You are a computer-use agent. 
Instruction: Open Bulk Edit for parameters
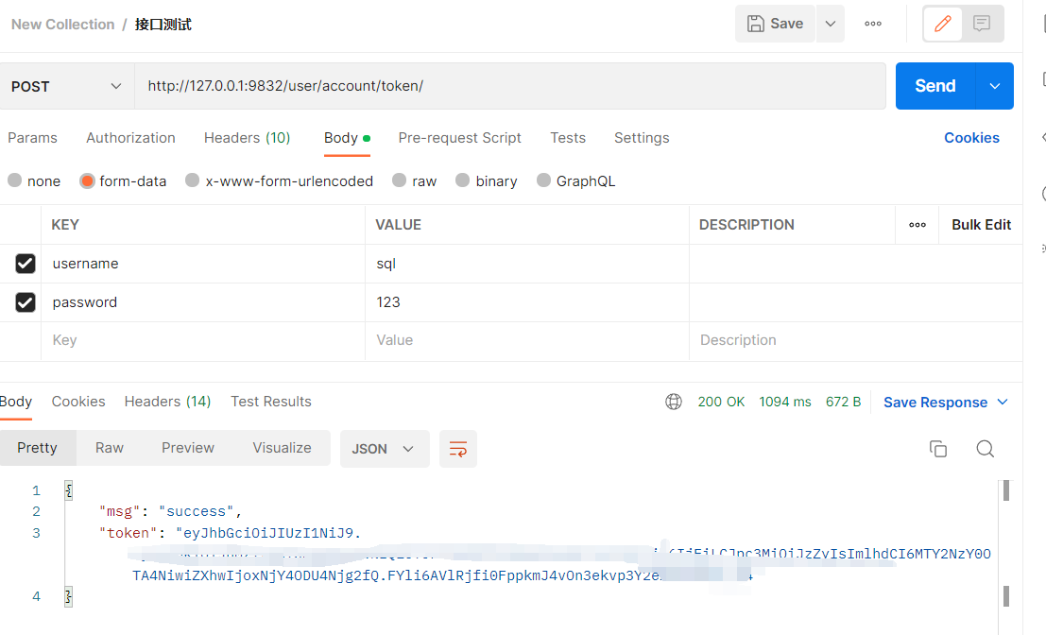(981, 224)
